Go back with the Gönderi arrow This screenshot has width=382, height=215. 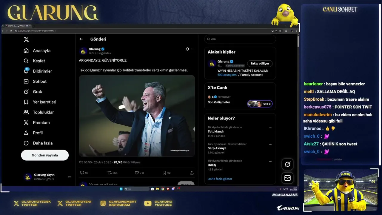pyautogui.click(x=81, y=39)
